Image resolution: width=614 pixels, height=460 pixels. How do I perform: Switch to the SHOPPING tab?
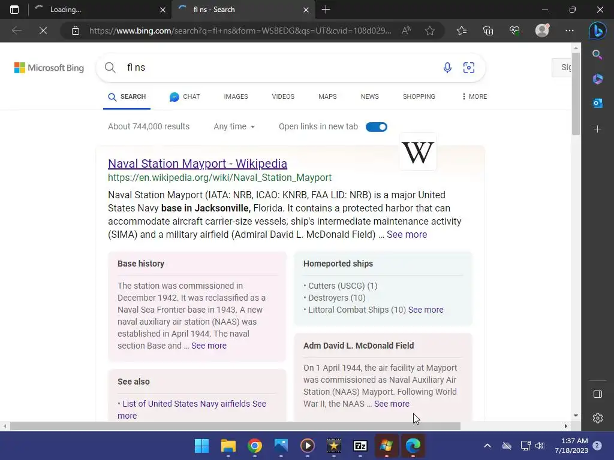point(419,96)
